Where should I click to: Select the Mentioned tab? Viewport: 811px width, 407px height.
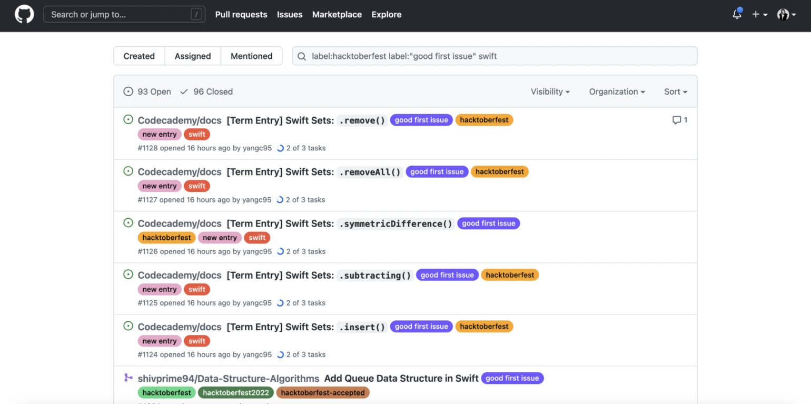252,56
